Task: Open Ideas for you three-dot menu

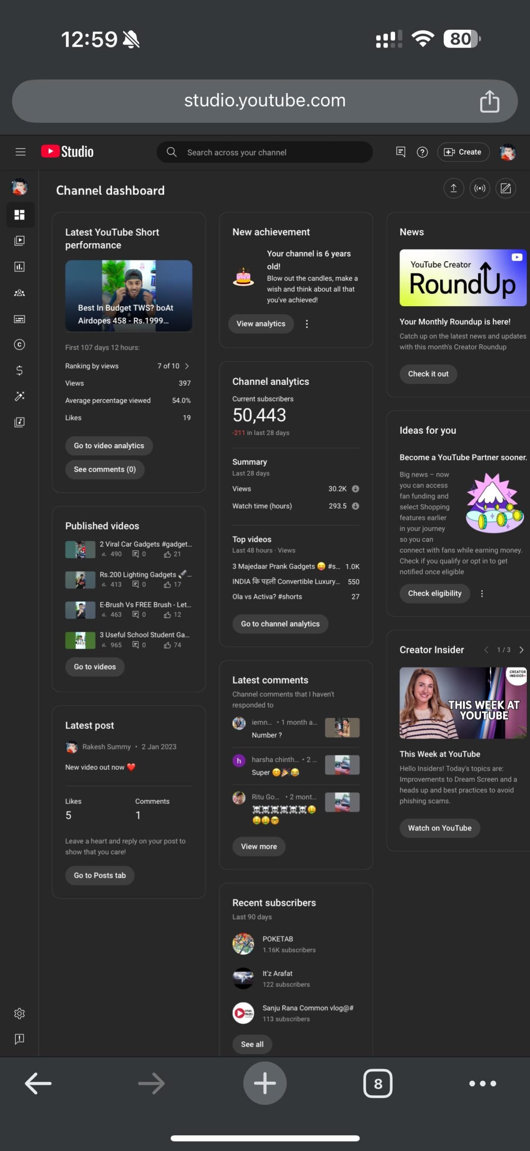Action: coord(482,593)
